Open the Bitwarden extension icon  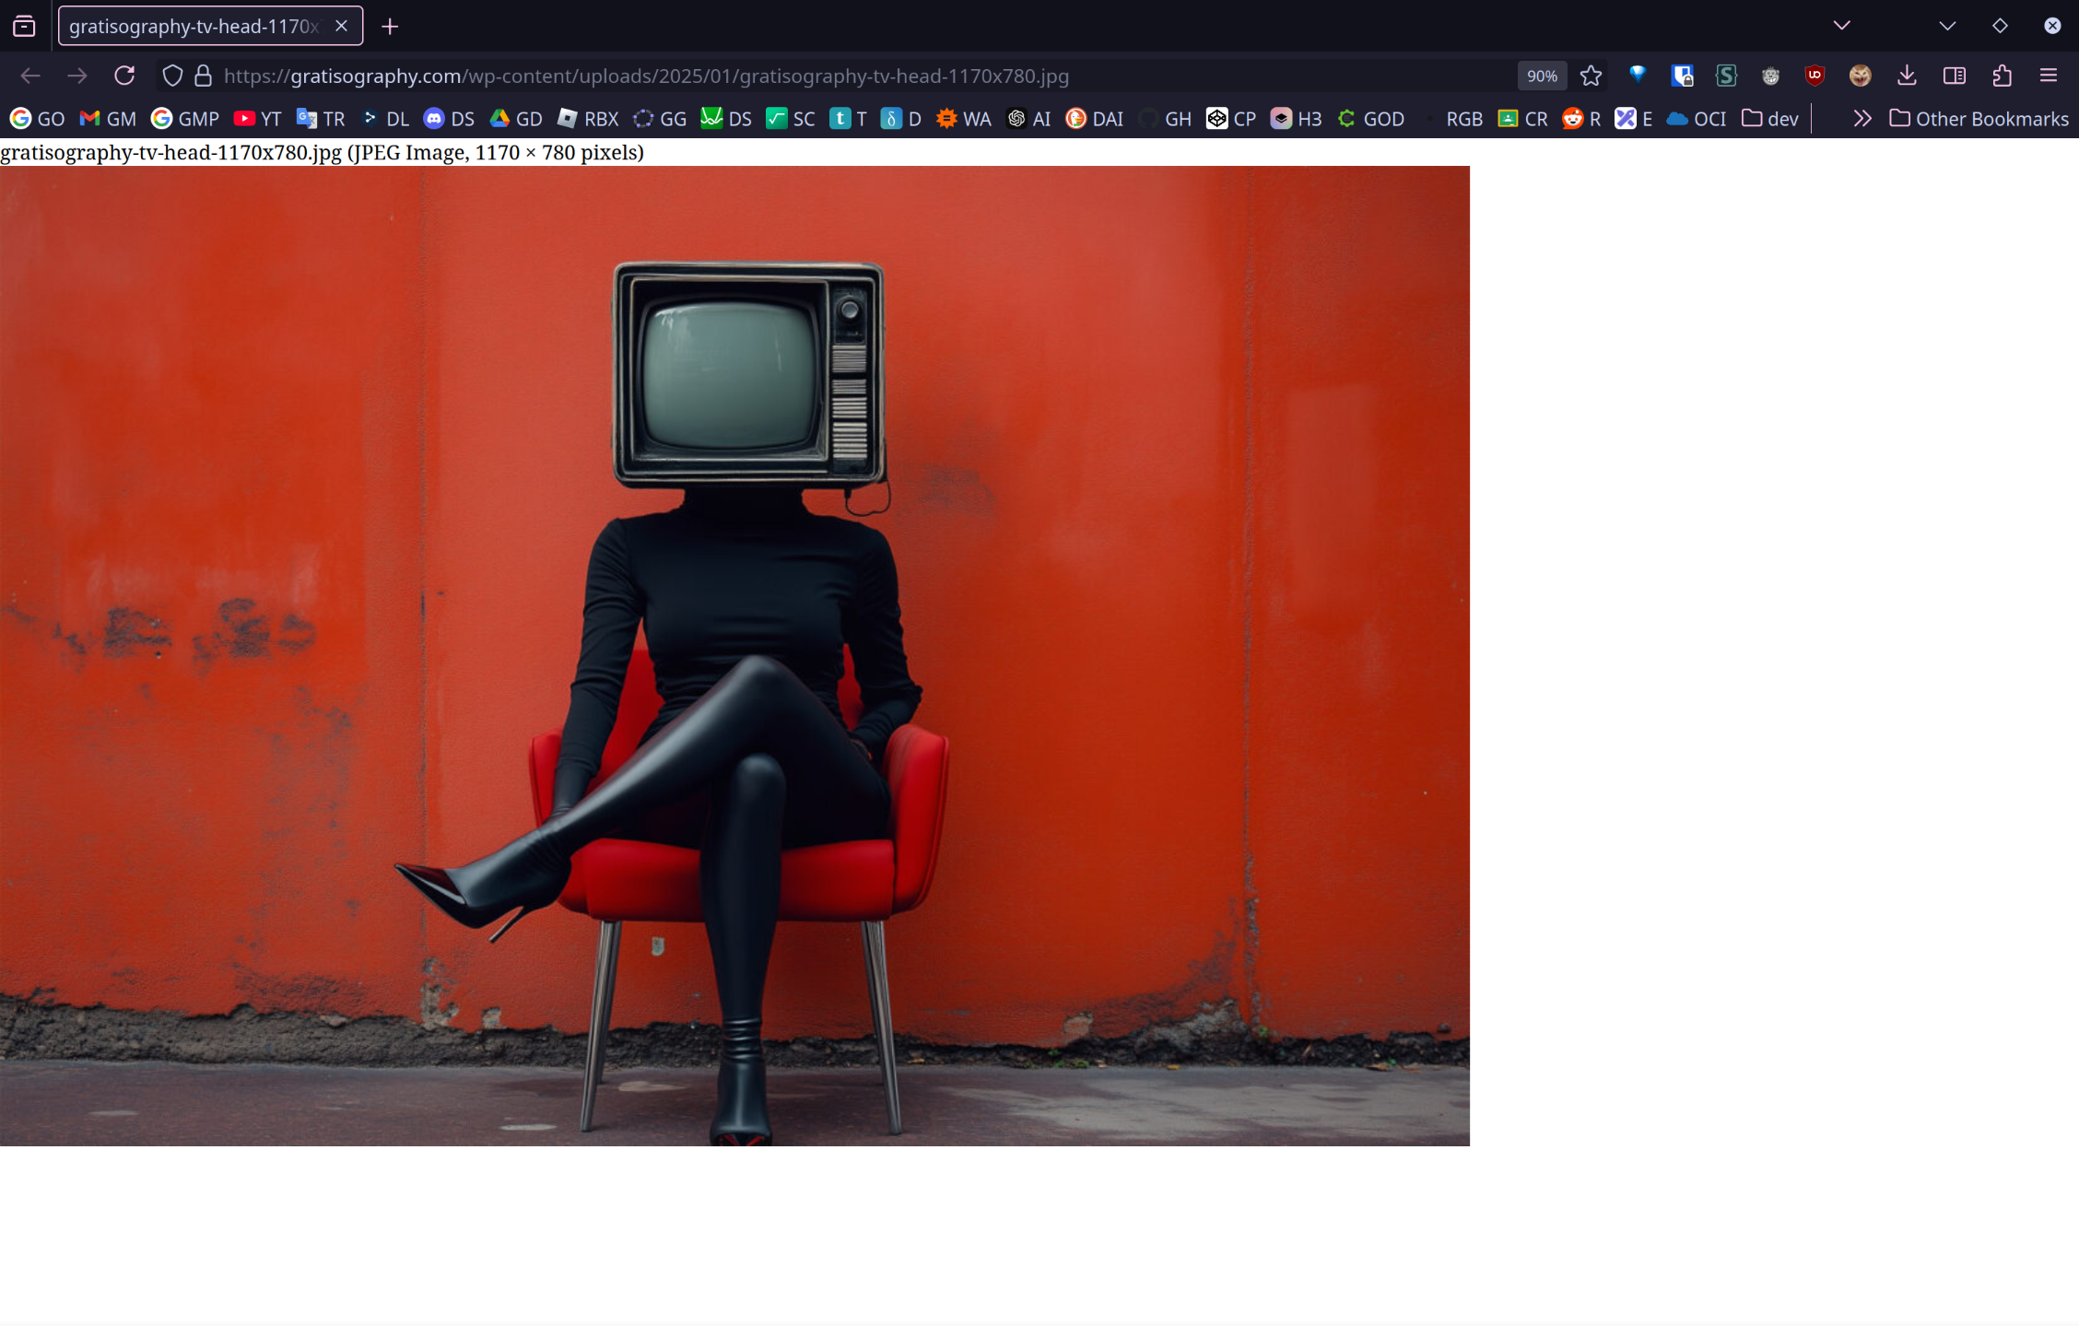[x=1682, y=76]
